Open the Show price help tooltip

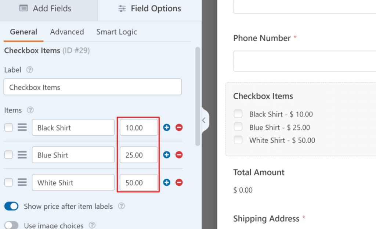click(121, 206)
